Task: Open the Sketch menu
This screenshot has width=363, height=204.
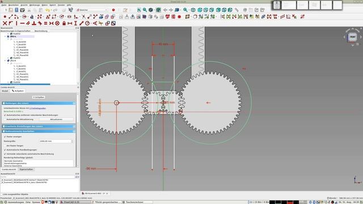Action: tap(53, 5)
